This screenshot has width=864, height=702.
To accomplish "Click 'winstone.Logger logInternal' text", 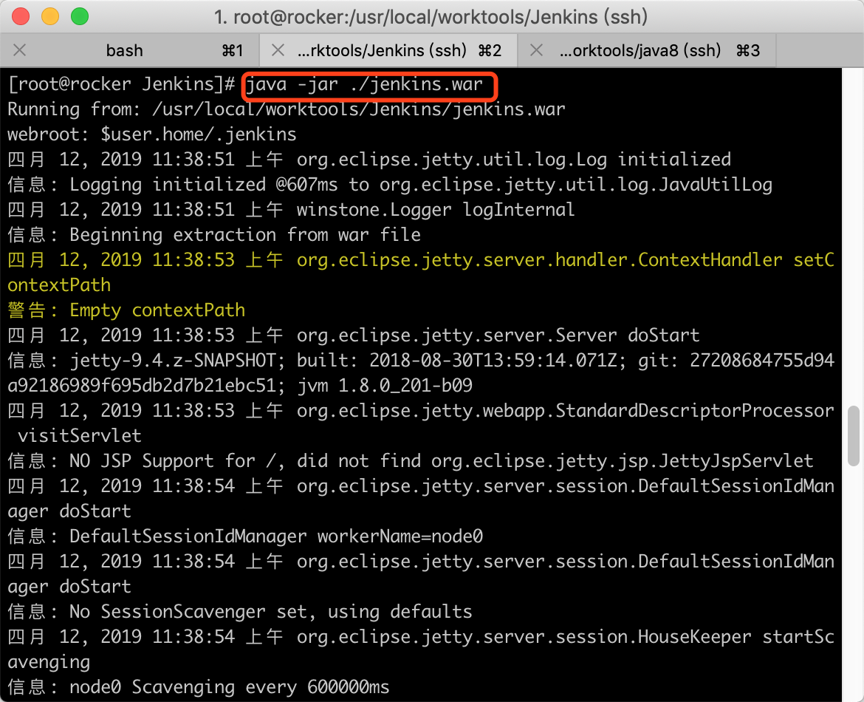I will click(435, 210).
